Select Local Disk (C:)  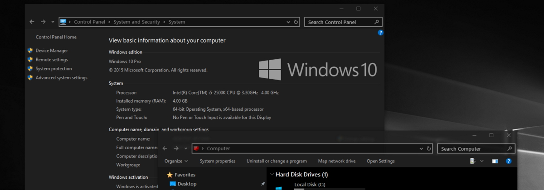click(x=310, y=185)
